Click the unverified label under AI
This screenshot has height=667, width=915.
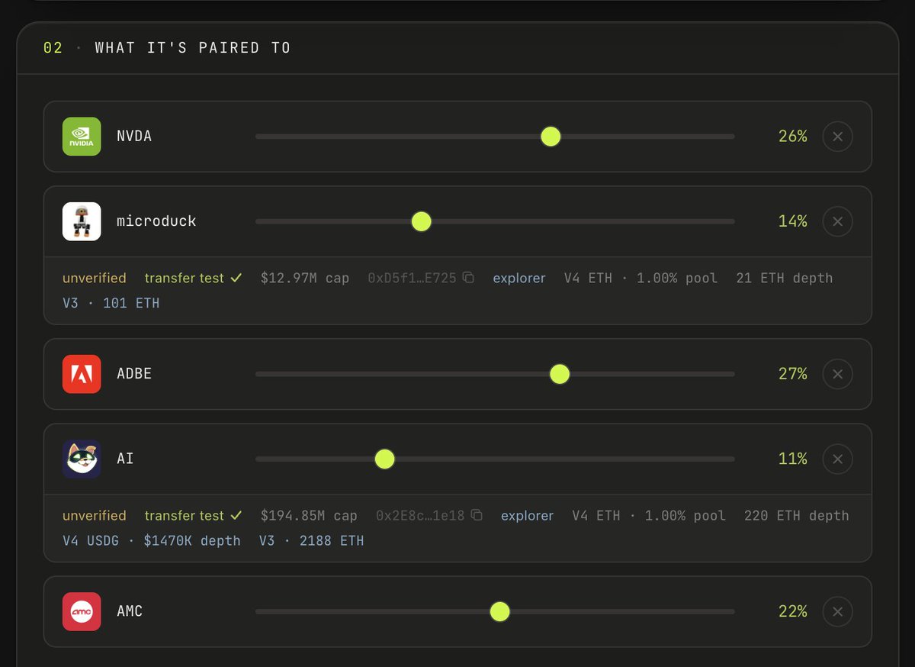pyautogui.click(x=95, y=516)
